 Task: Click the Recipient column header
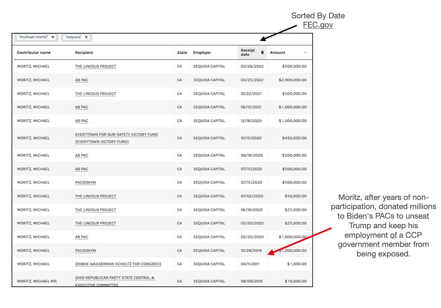[x=84, y=53]
